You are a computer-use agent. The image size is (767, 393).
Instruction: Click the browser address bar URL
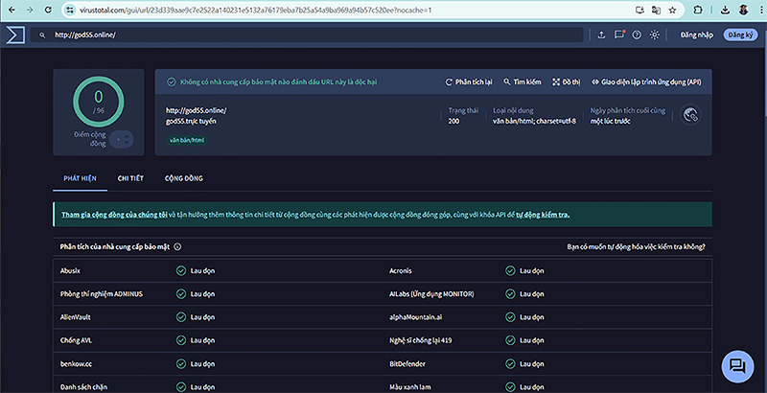[255, 10]
